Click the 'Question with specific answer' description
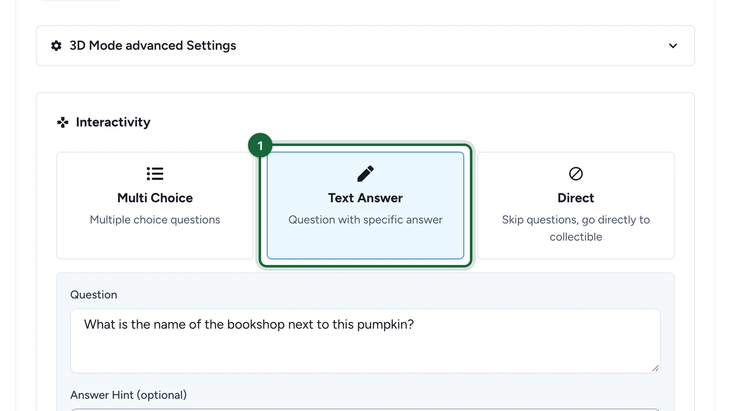 tap(365, 220)
